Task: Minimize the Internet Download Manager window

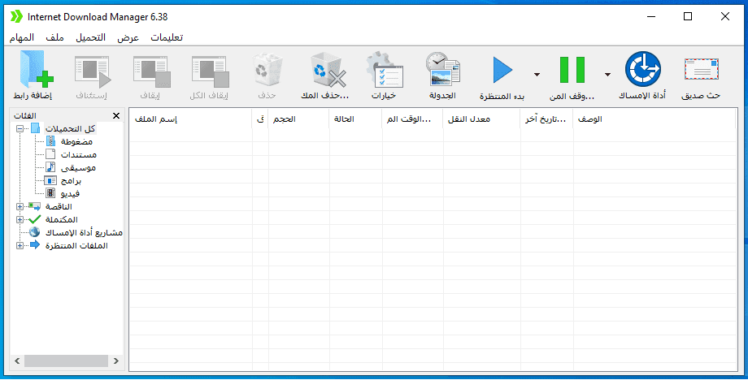Action: click(651, 17)
